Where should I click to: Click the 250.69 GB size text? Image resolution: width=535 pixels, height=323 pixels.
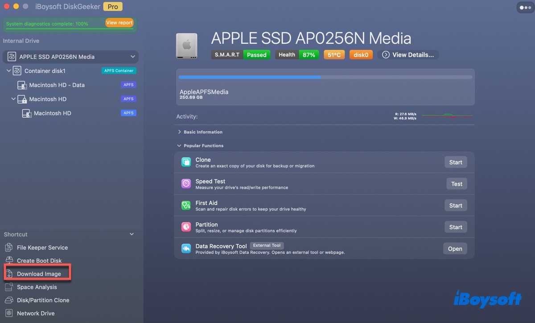tap(191, 97)
